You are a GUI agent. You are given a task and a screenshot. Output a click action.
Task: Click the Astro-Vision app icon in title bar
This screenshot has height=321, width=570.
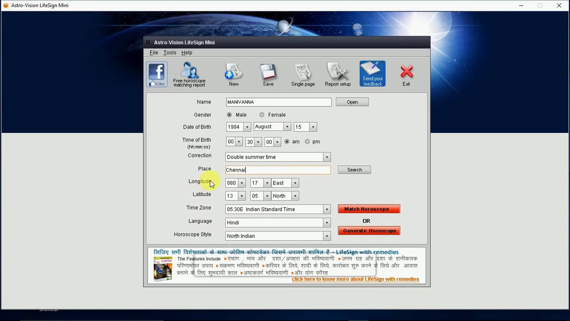[5, 5]
